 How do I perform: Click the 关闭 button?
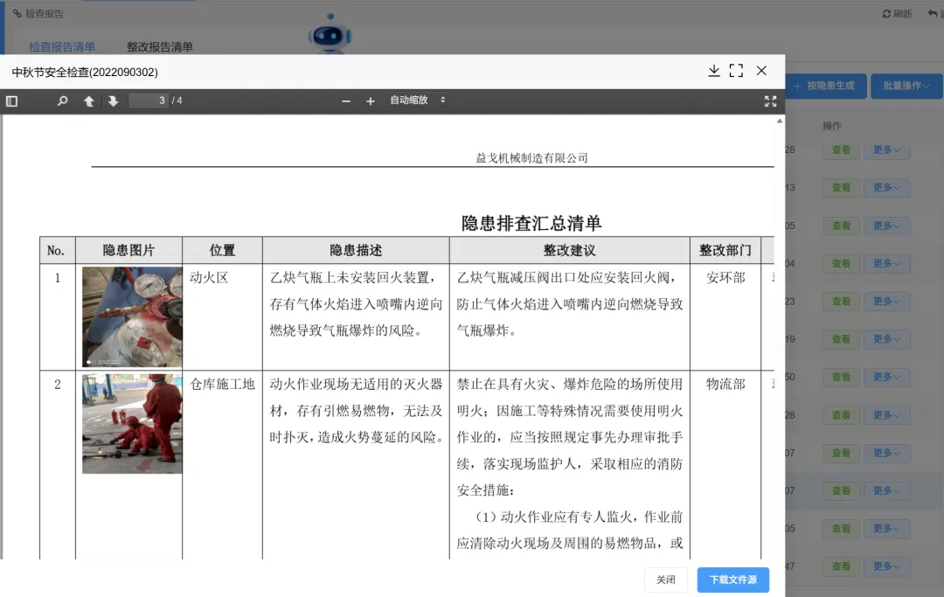(665, 580)
